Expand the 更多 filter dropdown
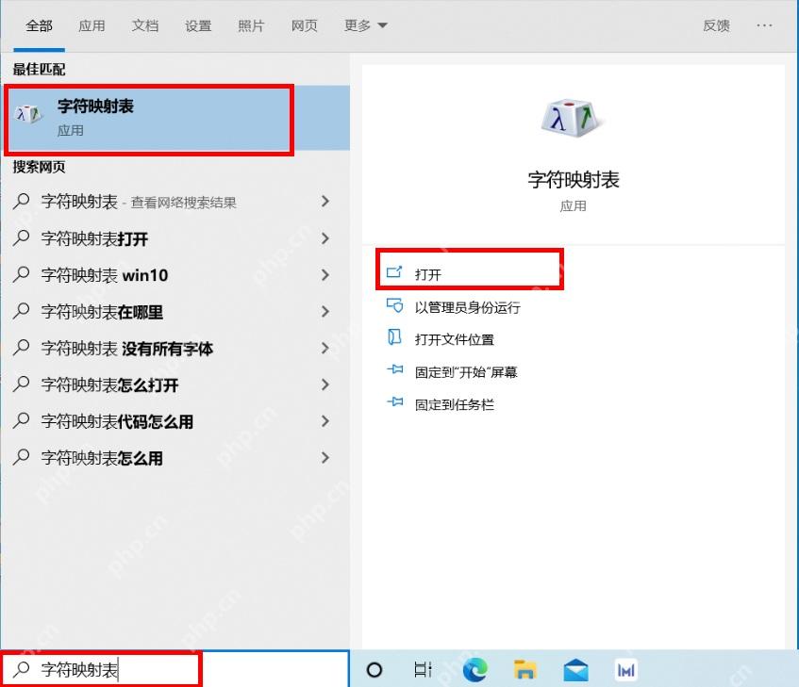Image resolution: width=799 pixels, height=687 pixels. point(366,25)
